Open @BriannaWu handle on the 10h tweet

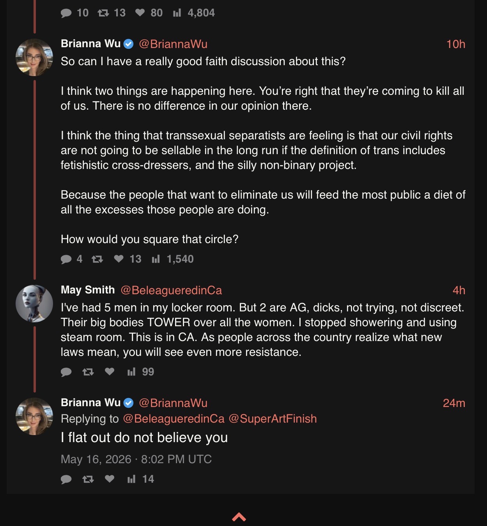point(173,44)
